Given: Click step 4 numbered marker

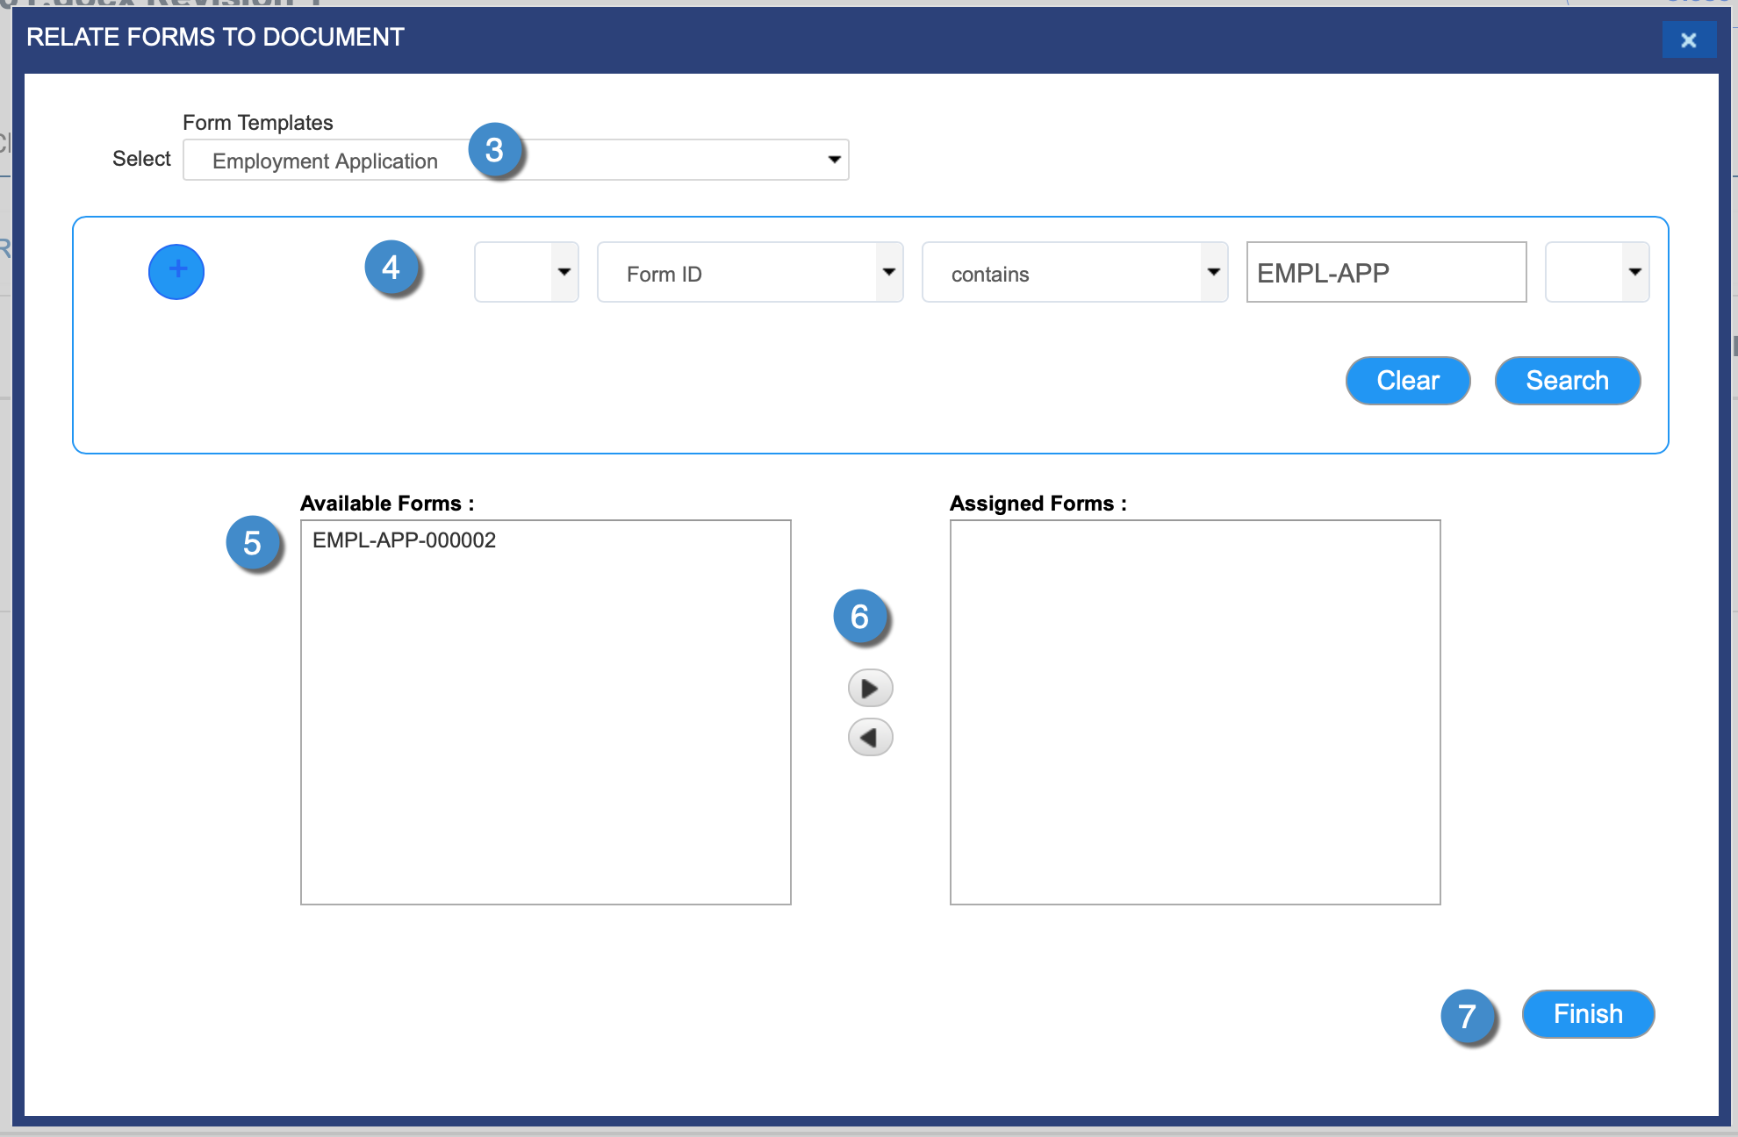Looking at the screenshot, I should coord(391,268).
